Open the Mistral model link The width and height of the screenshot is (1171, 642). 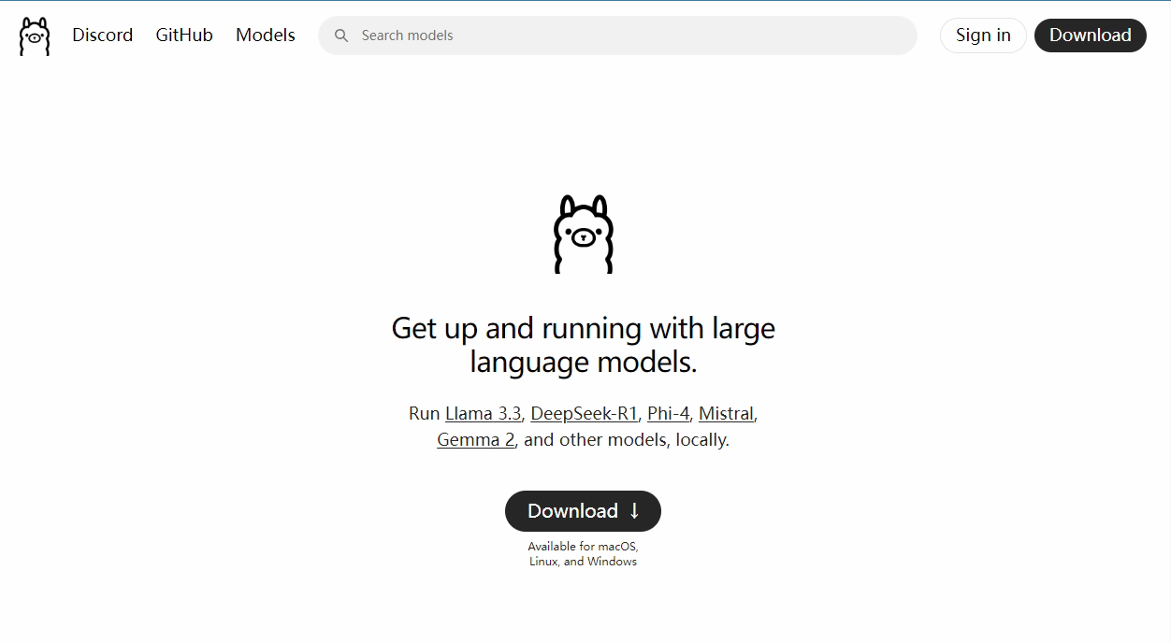coord(726,413)
